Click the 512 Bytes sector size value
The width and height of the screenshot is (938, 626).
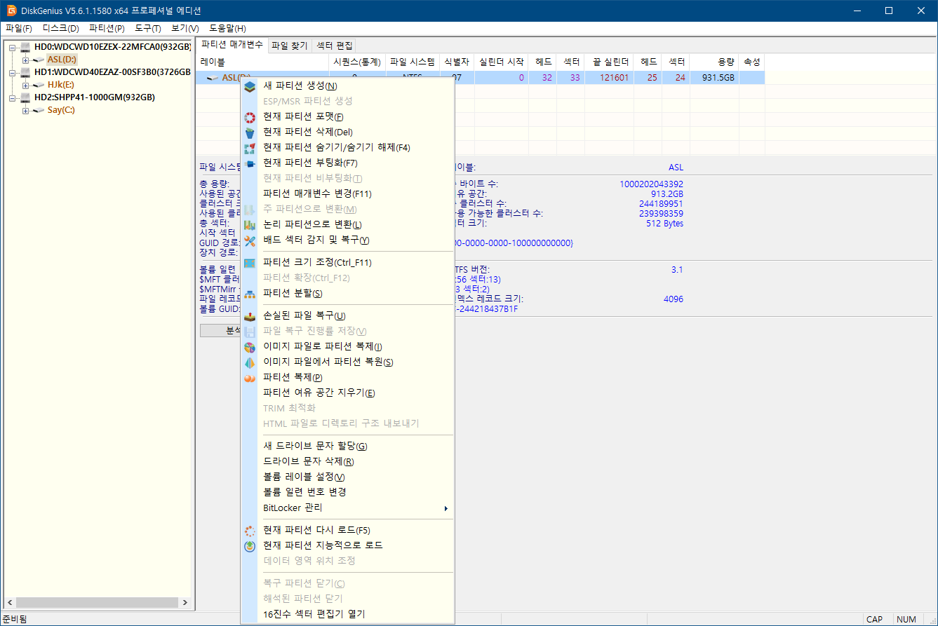pos(664,224)
